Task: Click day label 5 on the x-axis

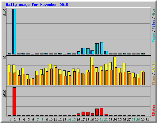Action: [x=29, y=120]
